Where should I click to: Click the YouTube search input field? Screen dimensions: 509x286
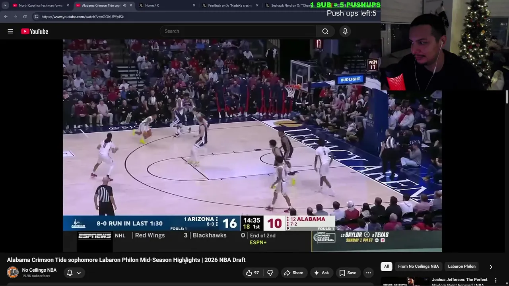pos(238,31)
